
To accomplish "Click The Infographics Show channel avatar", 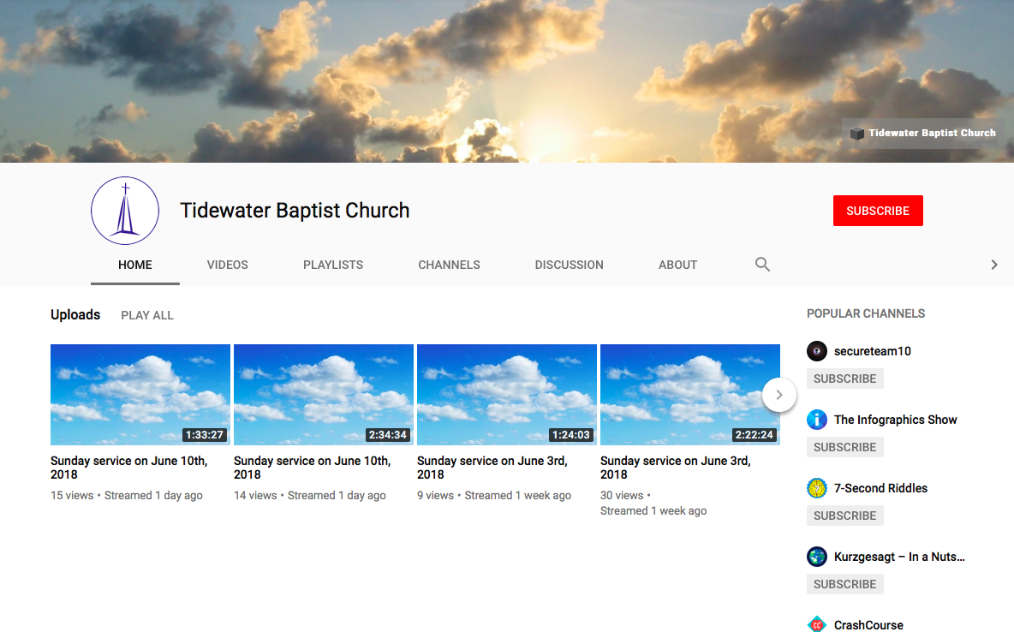I will 817,419.
